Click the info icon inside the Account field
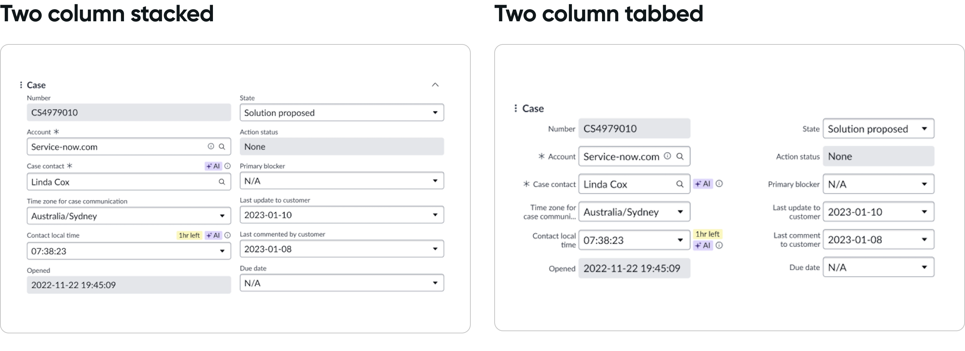965x351 pixels. point(210,146)
